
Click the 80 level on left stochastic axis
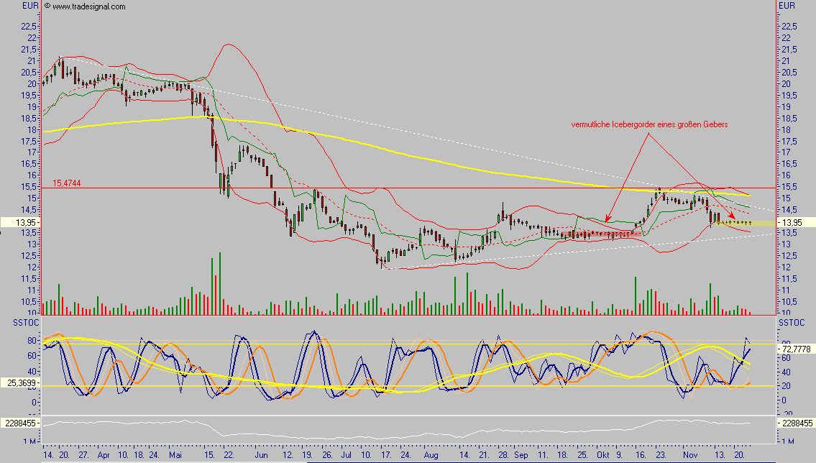(32, 340)
